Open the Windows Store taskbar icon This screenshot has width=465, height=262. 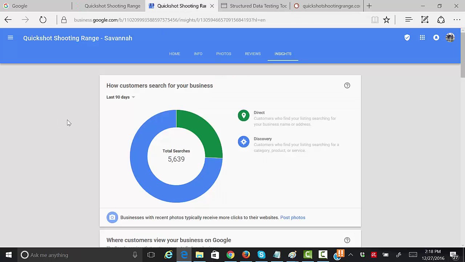215,255
